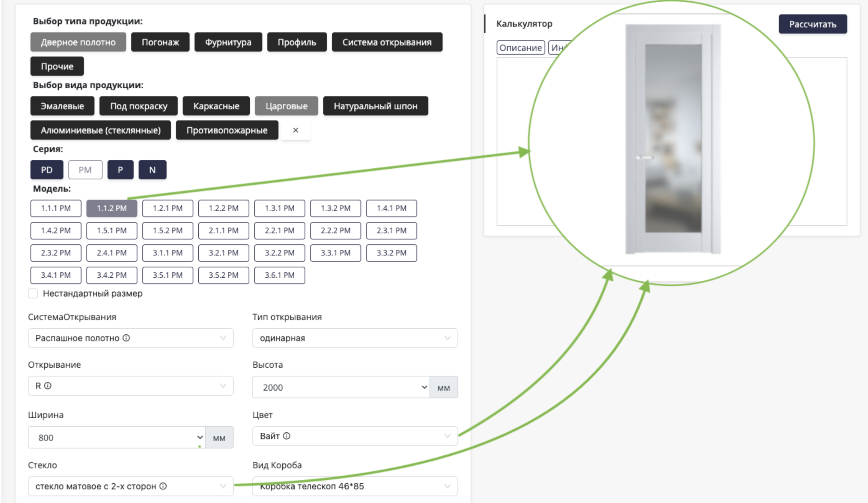
Task: Expand the Тип открывания dropdown
Action: 355,338
